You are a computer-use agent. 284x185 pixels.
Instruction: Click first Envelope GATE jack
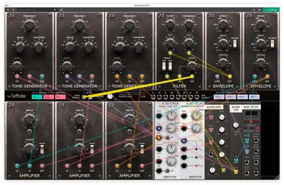tap(217, 77)
